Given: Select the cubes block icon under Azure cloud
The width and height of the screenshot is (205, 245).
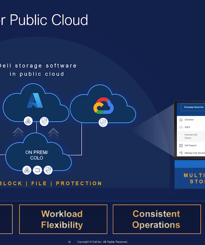Looking at the screenshot, I should (x=28, y=121).
